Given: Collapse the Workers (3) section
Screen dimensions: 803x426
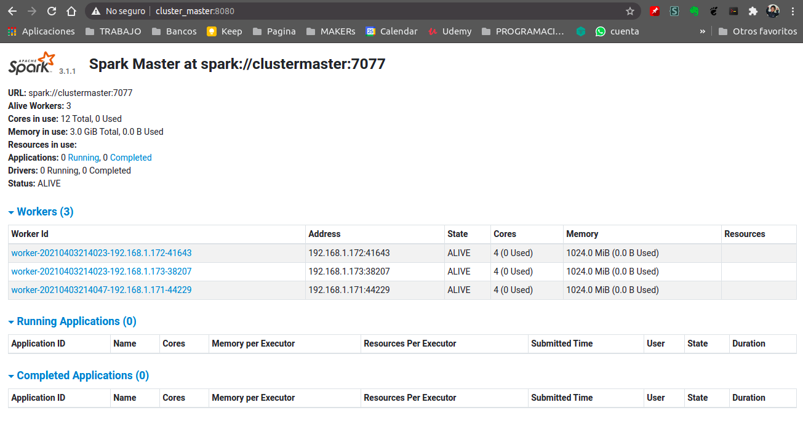Looking at the screenshot, I should (41, 212).
